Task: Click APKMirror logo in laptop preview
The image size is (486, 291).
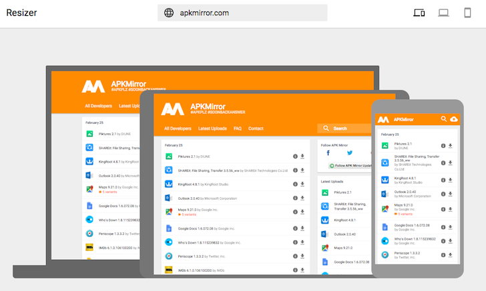Action: click(x=93, y=87)
